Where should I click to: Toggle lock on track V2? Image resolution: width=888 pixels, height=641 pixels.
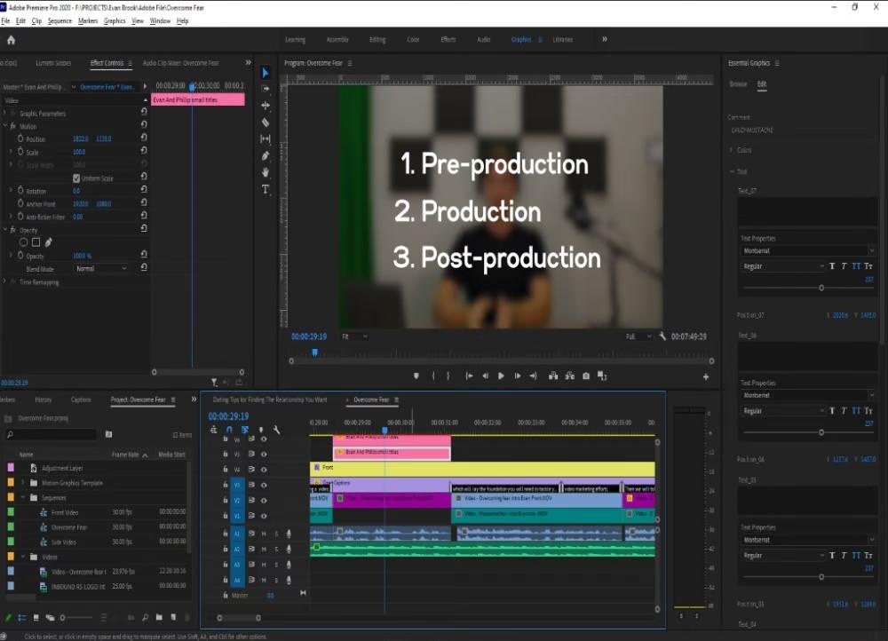226,501
